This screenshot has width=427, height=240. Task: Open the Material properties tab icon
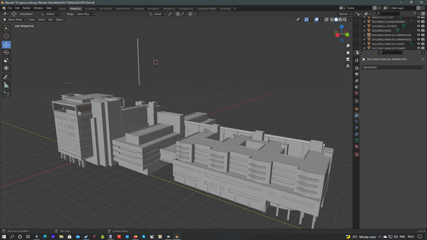point(357,147)
